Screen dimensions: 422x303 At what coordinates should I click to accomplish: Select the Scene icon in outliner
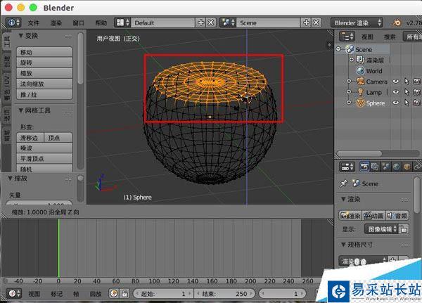350,49
